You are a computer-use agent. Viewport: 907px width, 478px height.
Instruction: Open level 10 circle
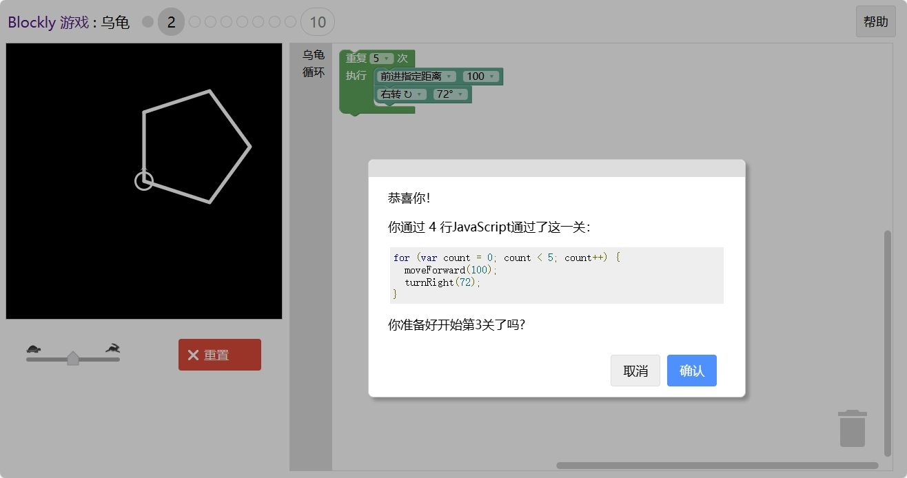318,22
